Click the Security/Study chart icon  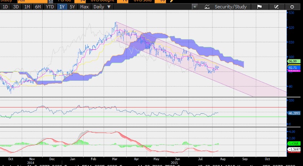[207, 7]
